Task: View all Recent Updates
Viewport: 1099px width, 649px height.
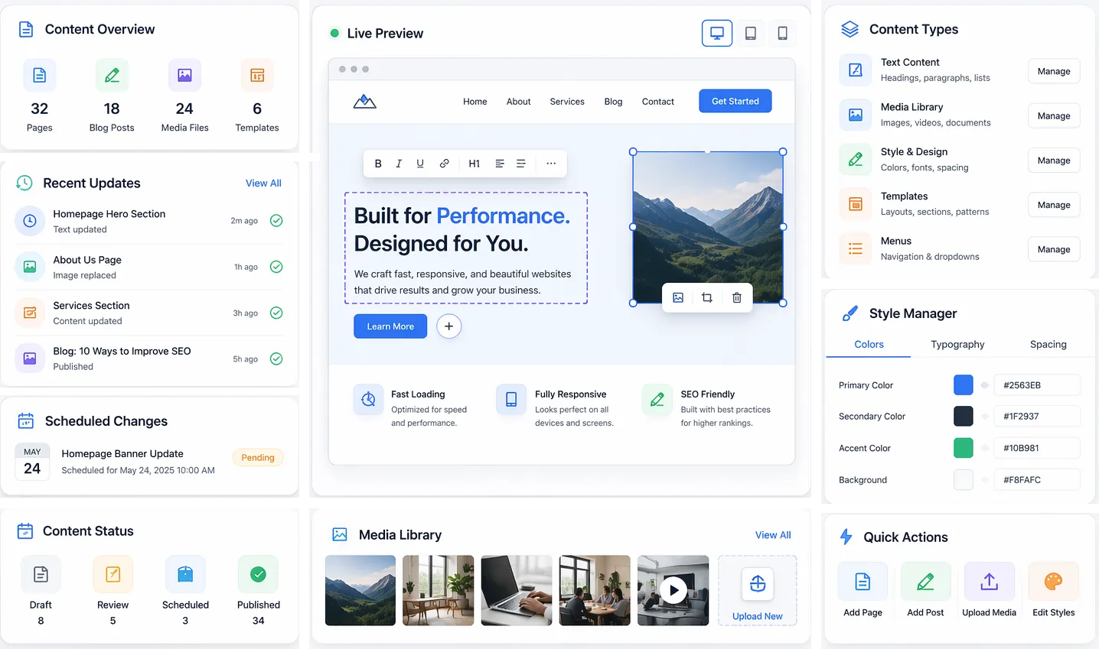Action: pos(263,183)
